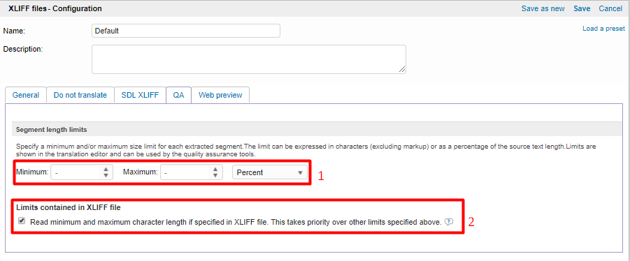Increase Minimum value with up arrow
Viewport: 630px width, 261px height.
pos(106,169)
